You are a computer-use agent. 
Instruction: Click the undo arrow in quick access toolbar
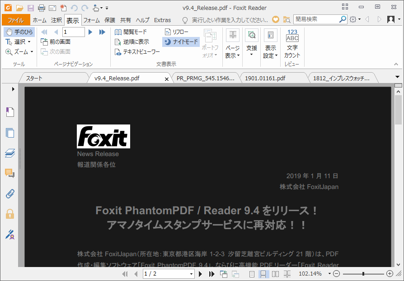coord(74,8)
